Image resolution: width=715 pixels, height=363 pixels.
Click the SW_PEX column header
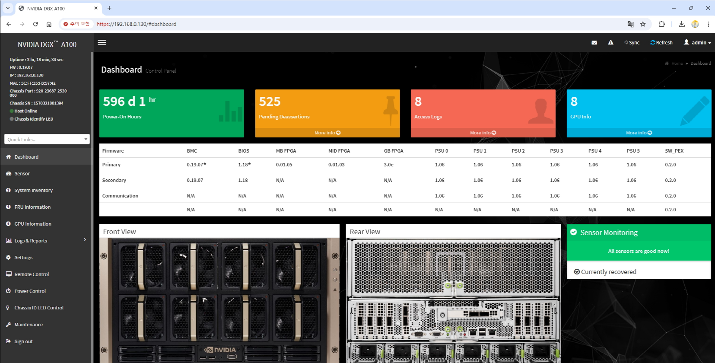tap(674, 151)
